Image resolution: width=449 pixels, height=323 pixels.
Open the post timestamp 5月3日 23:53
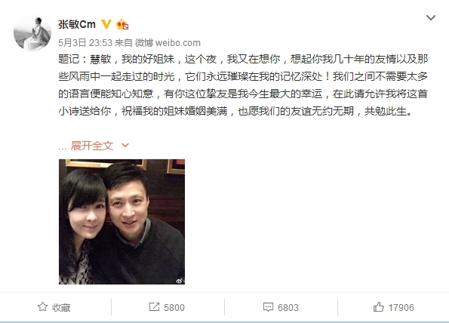pos(85,43)
